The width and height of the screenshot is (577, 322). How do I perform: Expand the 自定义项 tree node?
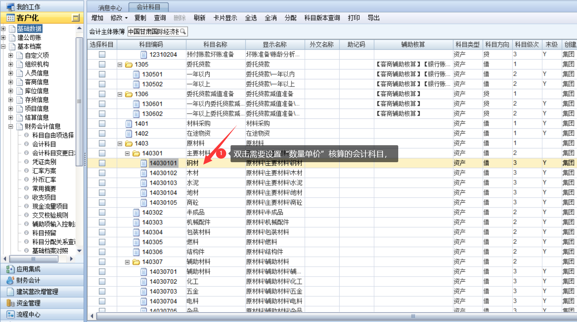click(x=11, y=55)
